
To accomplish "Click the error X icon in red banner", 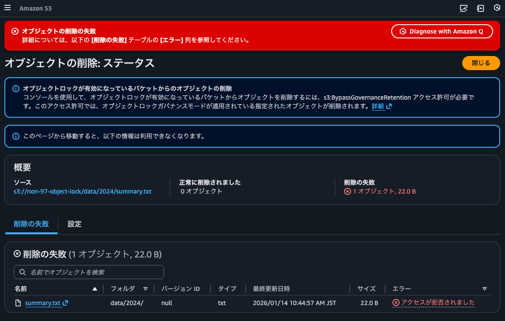I will coord(16,31).
